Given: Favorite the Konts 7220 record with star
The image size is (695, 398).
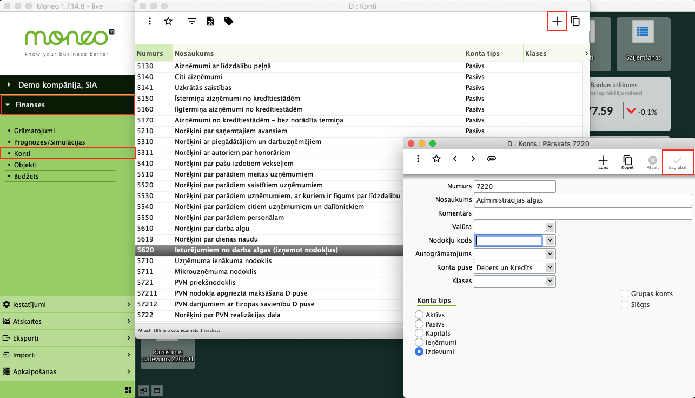Looking at the screenshot, I should tap(436, 159).
